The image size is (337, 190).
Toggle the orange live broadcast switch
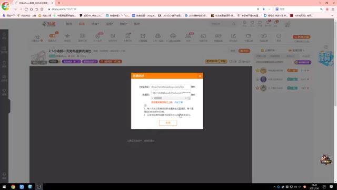(x=52, y=36)
